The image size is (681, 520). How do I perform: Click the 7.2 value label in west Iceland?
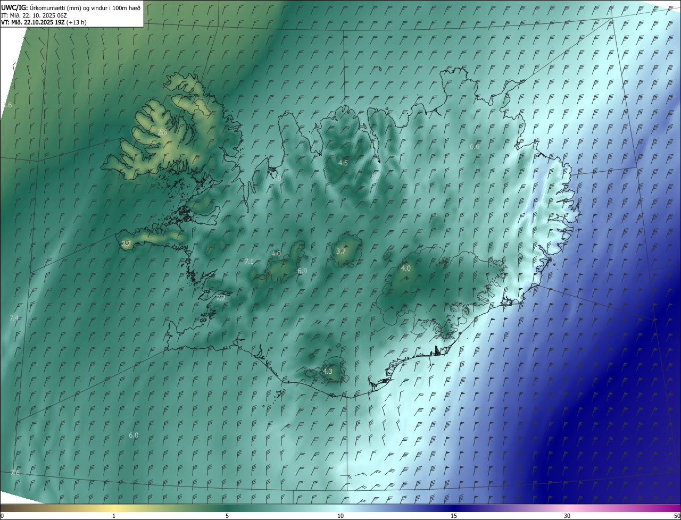(x=221, y=298)
